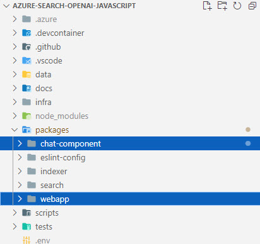
Task: Click the .github folder icon
Action: click(27, 47)
